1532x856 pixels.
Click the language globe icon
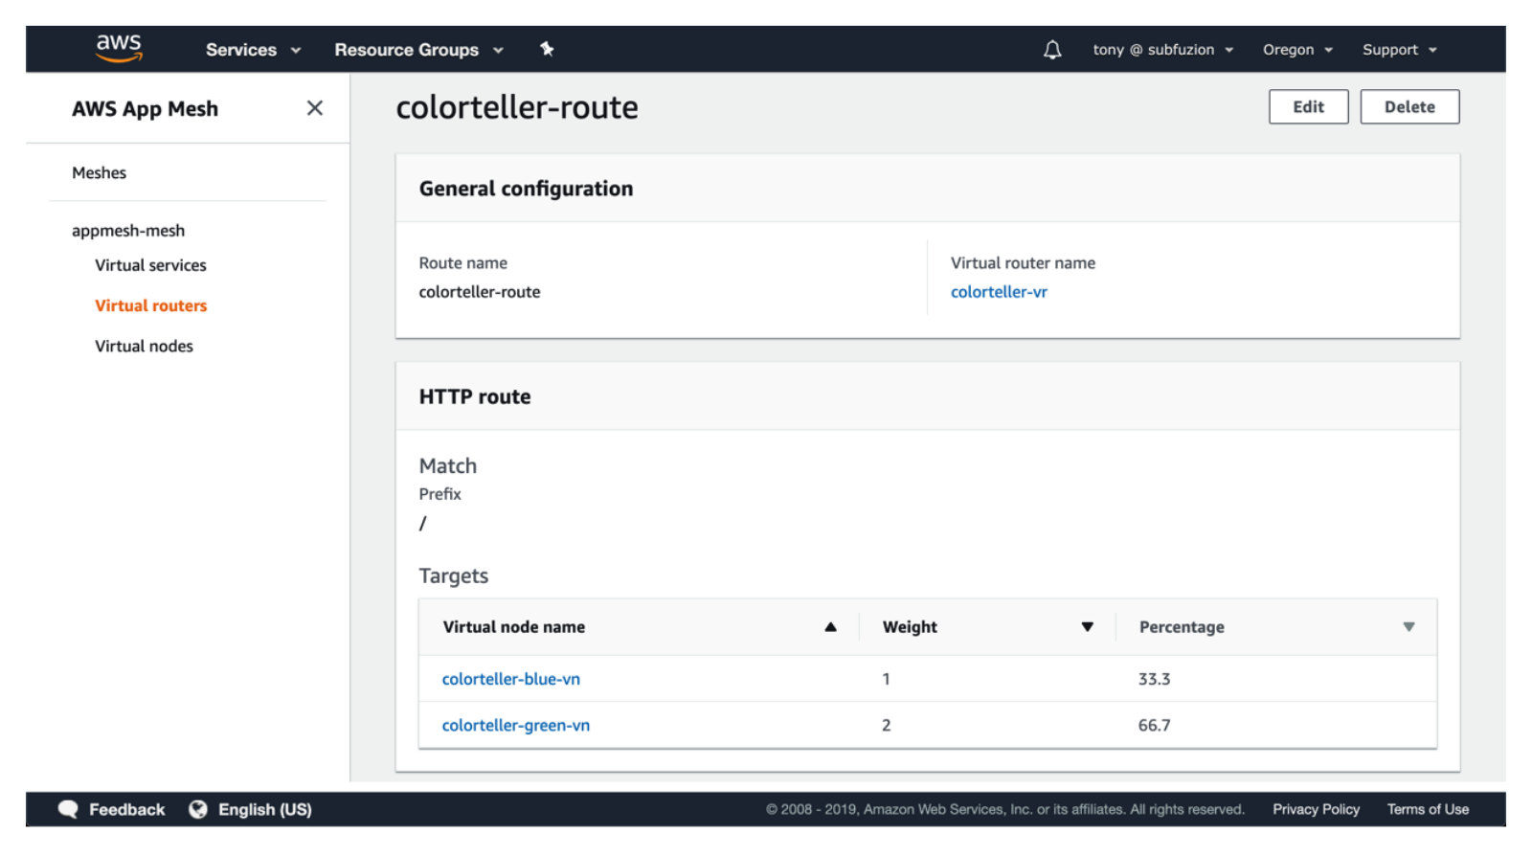pos(198,809)
